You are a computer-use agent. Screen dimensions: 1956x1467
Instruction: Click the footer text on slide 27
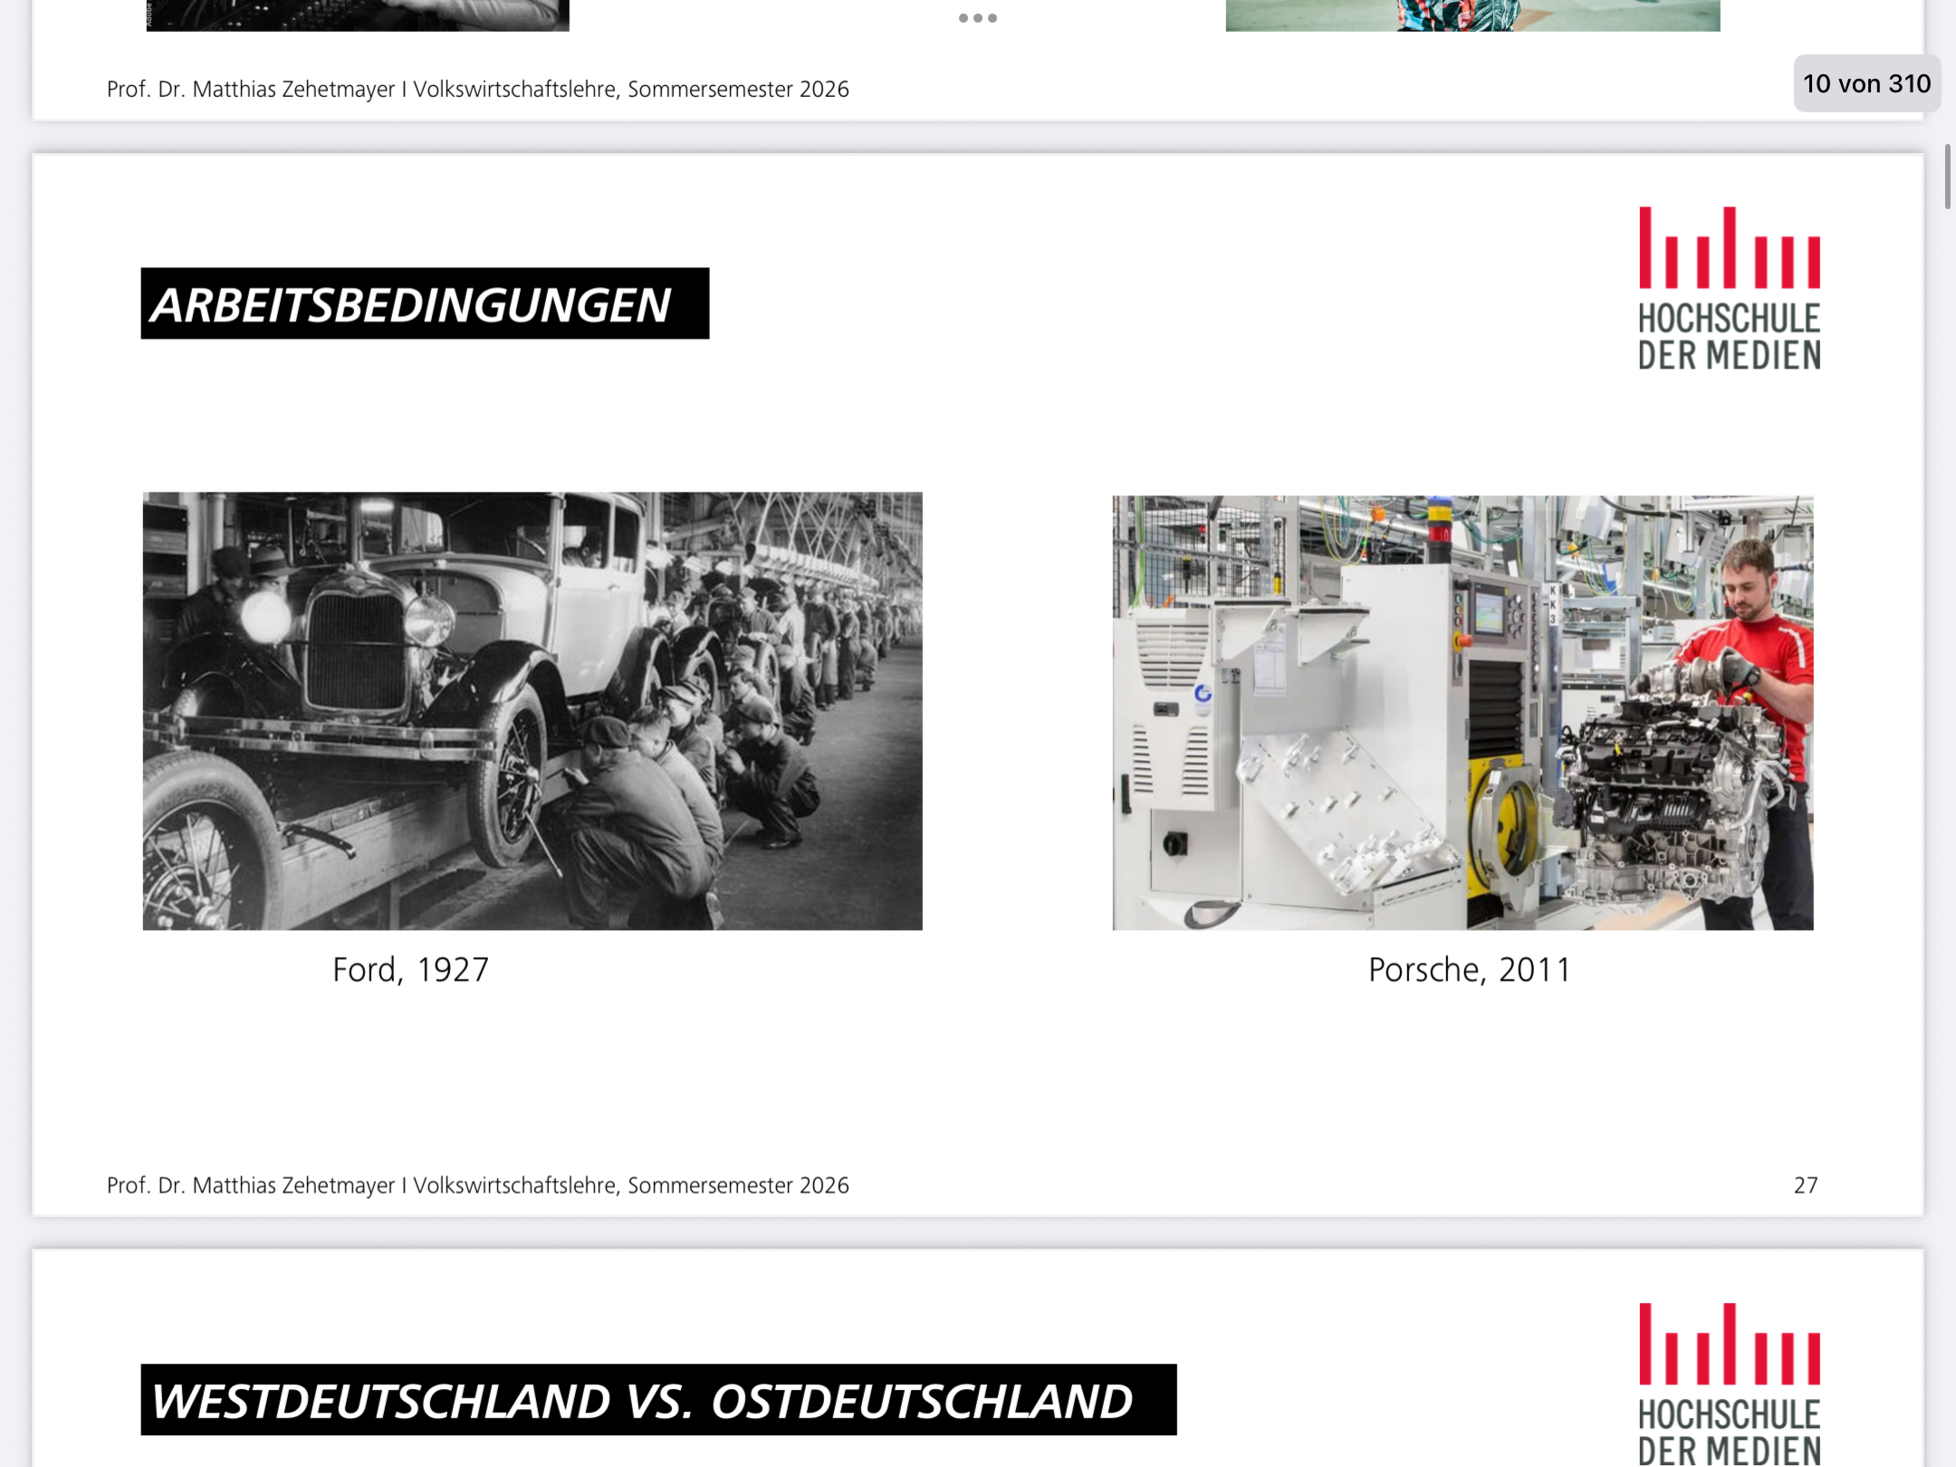(478, 1185)
